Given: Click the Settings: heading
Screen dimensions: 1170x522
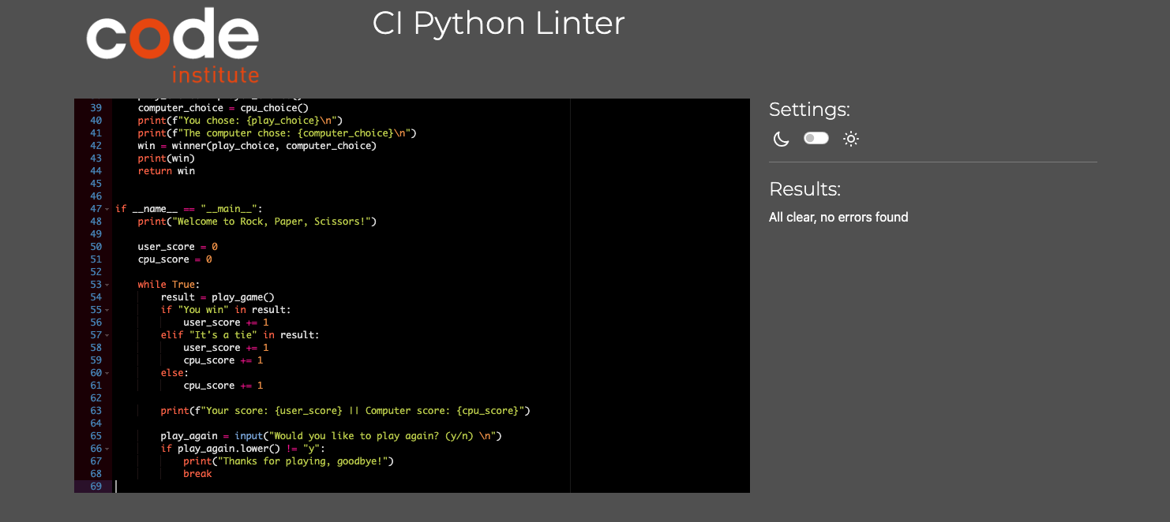Looking at the screenshot, I should tap(809, 110).
